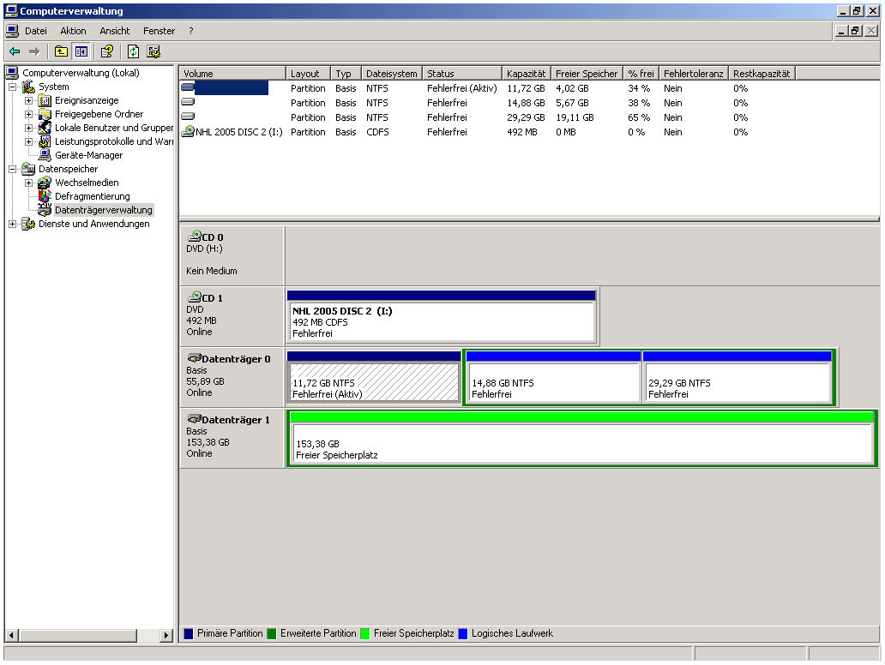Sort by the Fehlertoleranz column header
The height and width of the screenshot is (665, 885).
point(693,74)
